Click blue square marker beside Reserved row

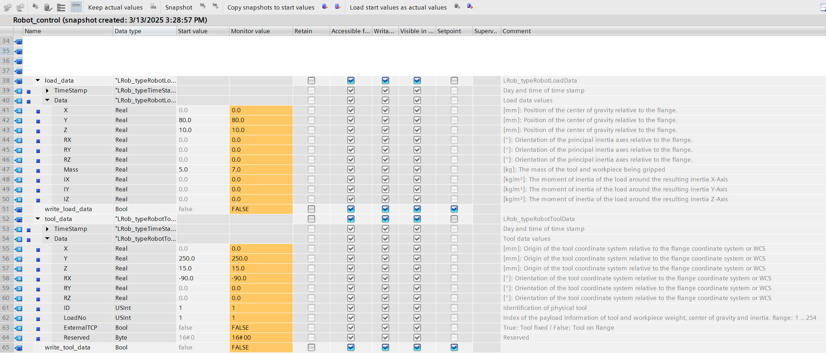click(x=38, y=339)
